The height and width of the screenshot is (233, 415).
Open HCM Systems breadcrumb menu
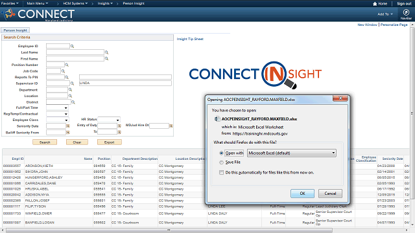[x=75, y=3]
